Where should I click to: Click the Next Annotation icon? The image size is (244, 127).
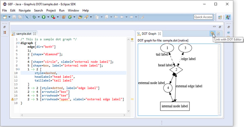pyautogui.click(x=97, y=17)
